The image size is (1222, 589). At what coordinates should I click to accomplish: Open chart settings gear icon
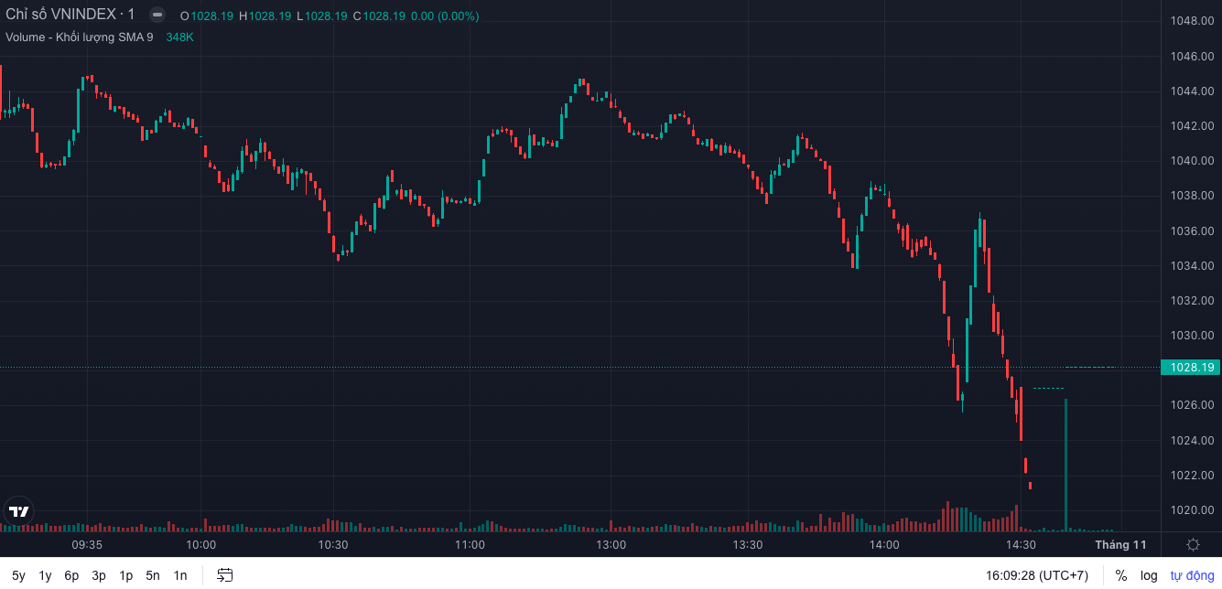click(1193, 544)
